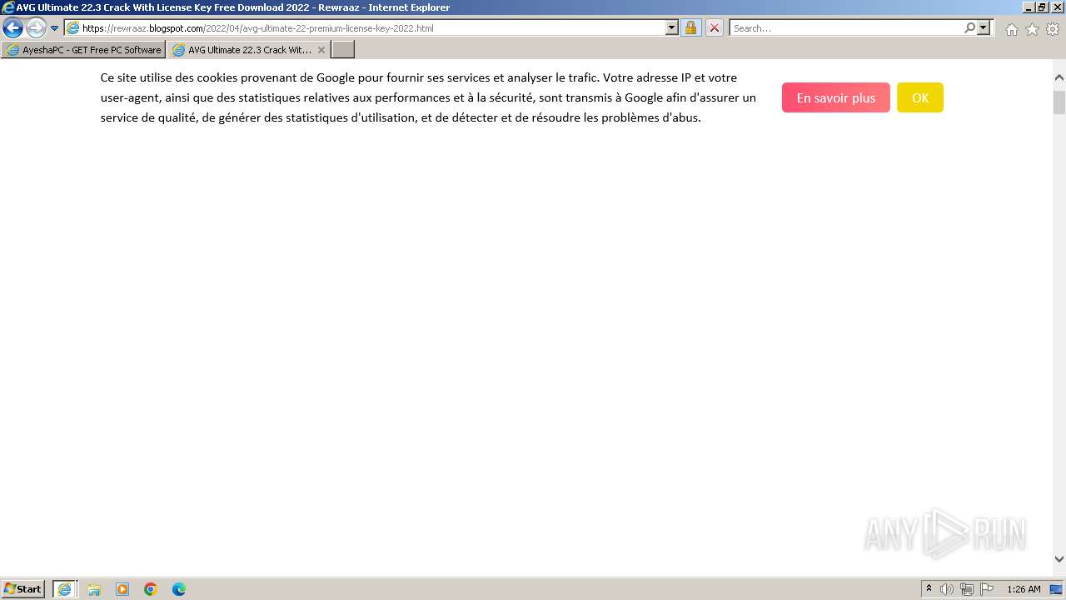1066x600 pixels.
Task: Select the AVG Ultimate 22.3 Crack tab
Action: click(x=242, y=50)
